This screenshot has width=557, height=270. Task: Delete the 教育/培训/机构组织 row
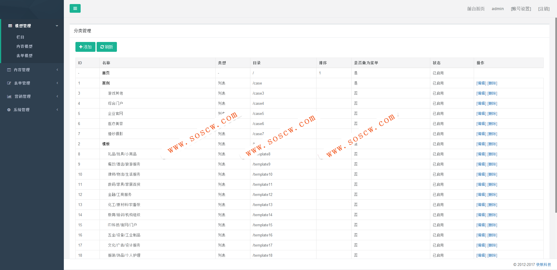click(492, 215)
